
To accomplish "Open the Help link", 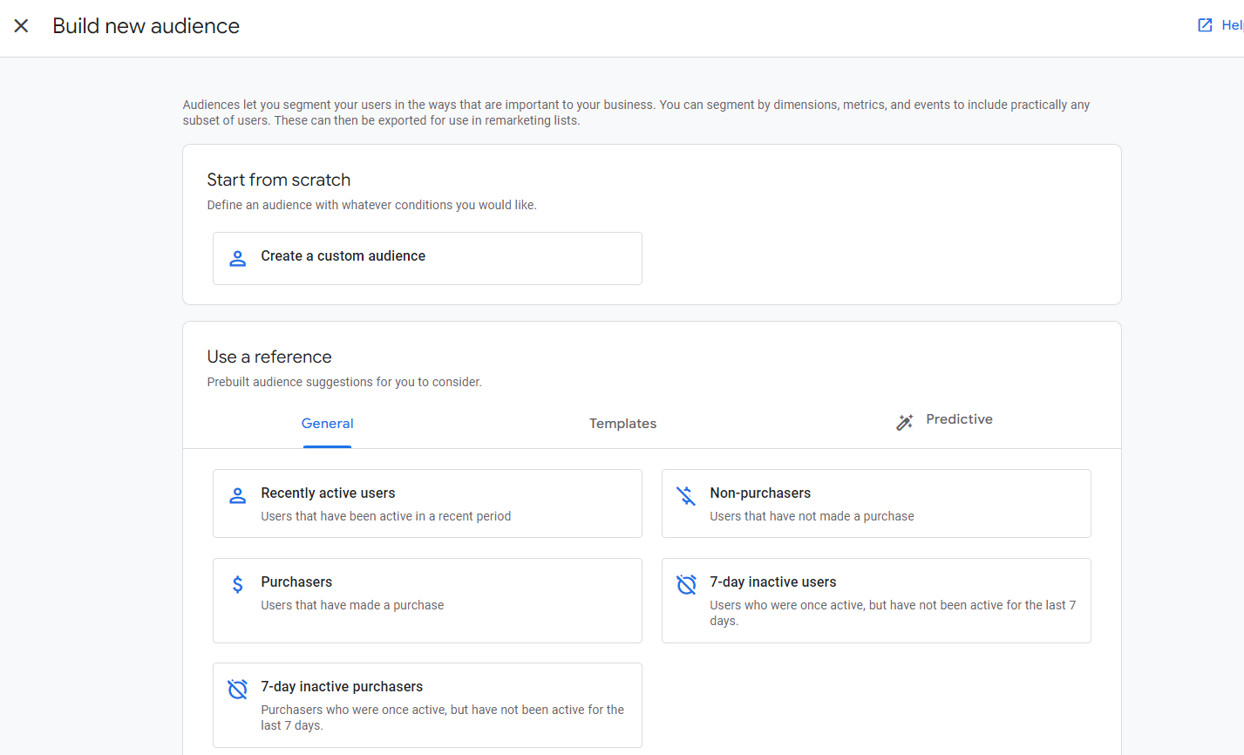I will [1229, 24].
